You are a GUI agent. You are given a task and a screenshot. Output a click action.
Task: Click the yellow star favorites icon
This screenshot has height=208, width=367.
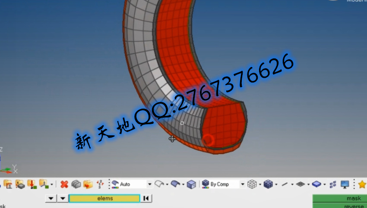[362, 184]
